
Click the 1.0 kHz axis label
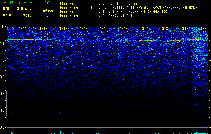(x=3, y=60)
